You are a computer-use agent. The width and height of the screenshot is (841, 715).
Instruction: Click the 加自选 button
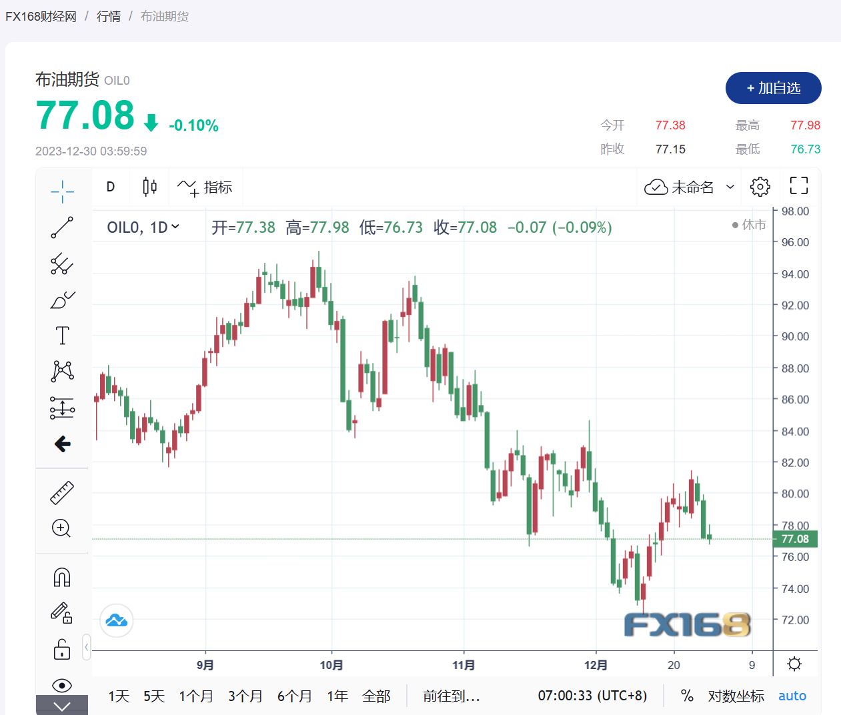coord(773,88)
